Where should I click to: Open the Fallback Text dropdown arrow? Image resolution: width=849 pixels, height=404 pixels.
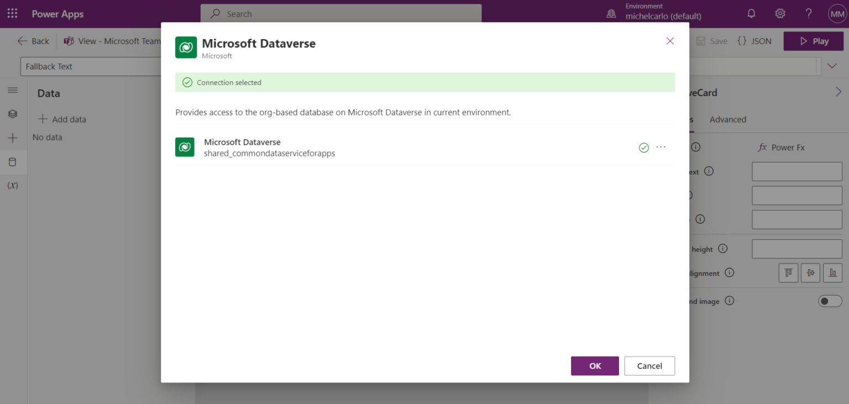(831, 66)
